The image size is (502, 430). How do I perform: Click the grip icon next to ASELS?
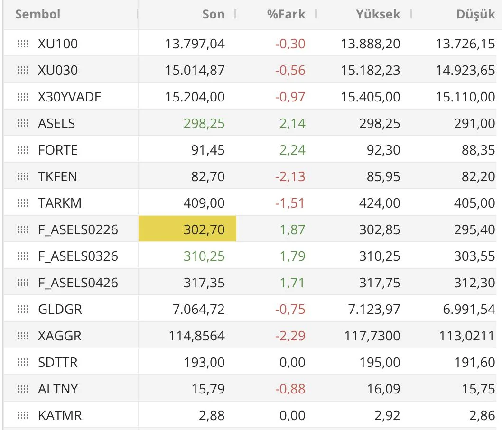(x=22, y=124)
